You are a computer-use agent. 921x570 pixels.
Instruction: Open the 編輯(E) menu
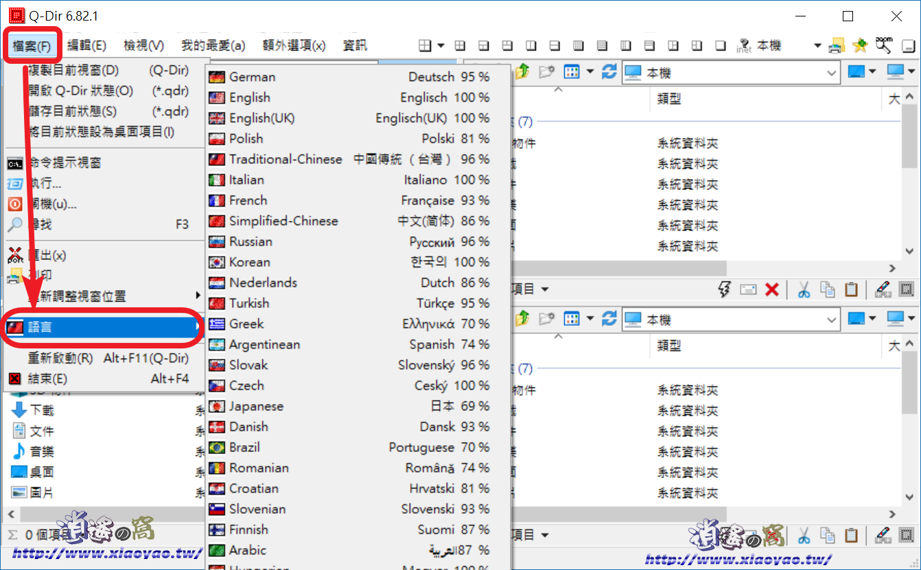pos(86,46)
